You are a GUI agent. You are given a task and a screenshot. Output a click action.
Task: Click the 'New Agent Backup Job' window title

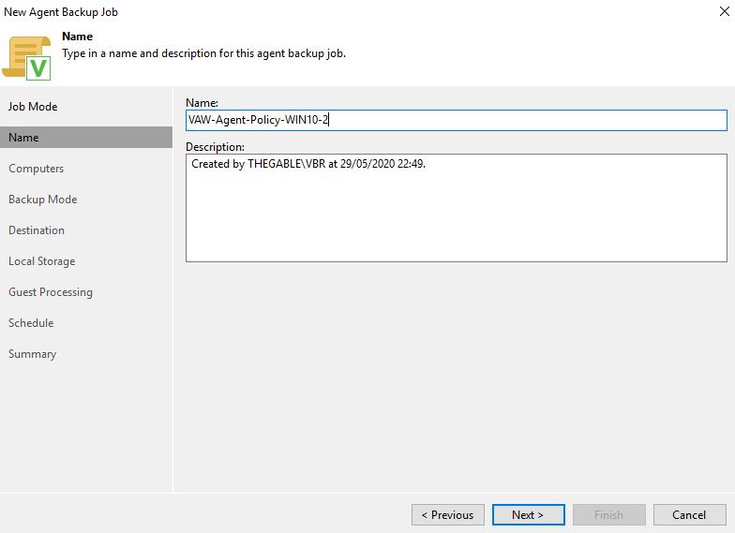coord(61,12)
